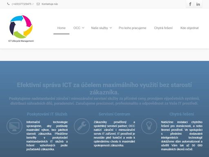Click the envelope icon next to Kontaktuje nás
This screenshot has height=157, width=209.
tap(38, 4)
